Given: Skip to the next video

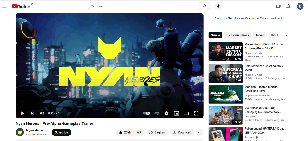Looking at the screenshot, I should click(32, 113).
